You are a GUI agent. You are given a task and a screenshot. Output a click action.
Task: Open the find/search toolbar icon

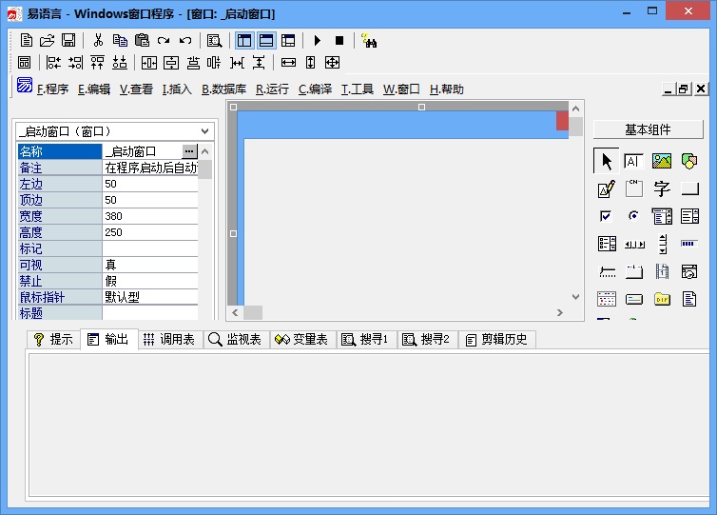coord(214,40)
